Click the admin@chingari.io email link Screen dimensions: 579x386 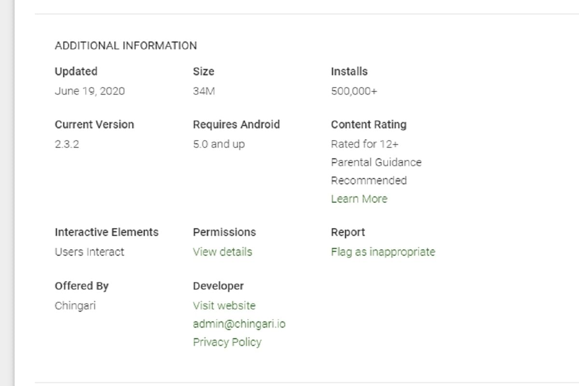click(x=239, y=324)
